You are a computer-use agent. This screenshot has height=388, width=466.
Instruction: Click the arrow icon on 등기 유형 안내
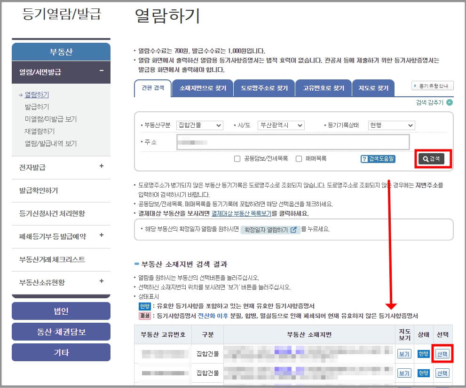tap(415, 85)
